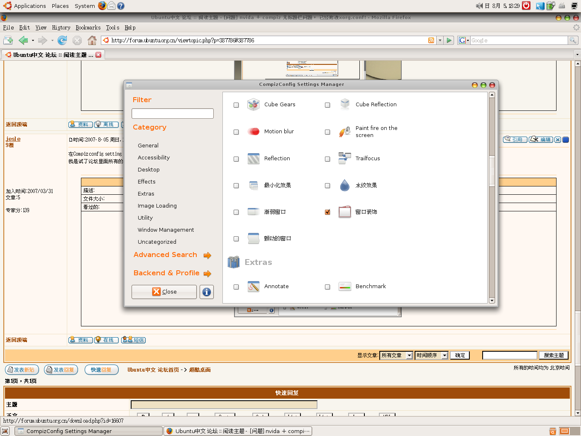Open the tab list dropdown arrow
This screenshot has width=581, height=436.
577,54
